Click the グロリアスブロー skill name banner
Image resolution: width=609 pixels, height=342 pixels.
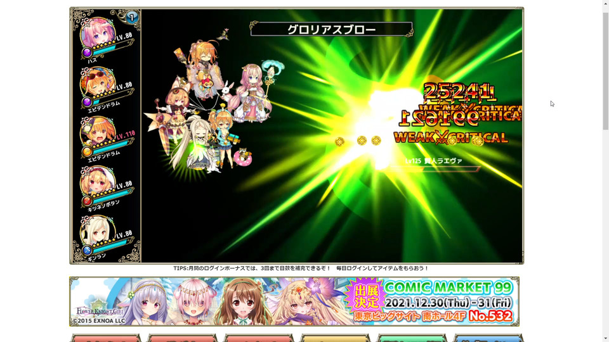click(x=331, y=30)
